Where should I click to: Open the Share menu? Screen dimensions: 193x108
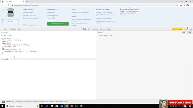pos(20,29)
